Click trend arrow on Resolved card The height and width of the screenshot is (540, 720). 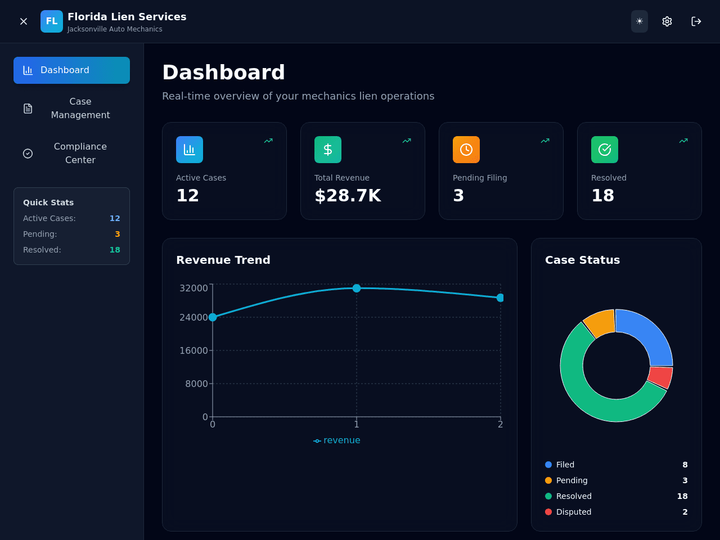point(683,141)
